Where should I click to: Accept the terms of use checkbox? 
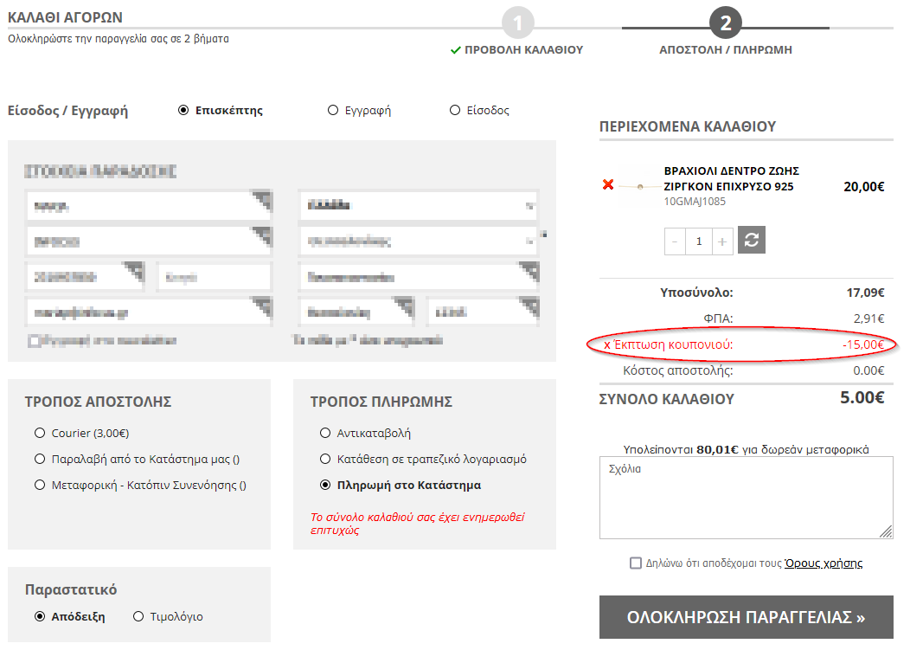click(x=636, y=563)
